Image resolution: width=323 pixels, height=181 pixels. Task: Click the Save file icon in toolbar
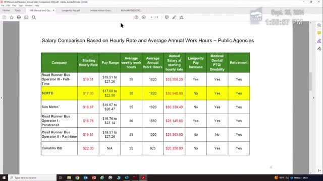(x=4, y=18)
